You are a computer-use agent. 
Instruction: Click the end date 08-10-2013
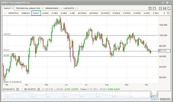pyautogui.click(x=30, y=89)
